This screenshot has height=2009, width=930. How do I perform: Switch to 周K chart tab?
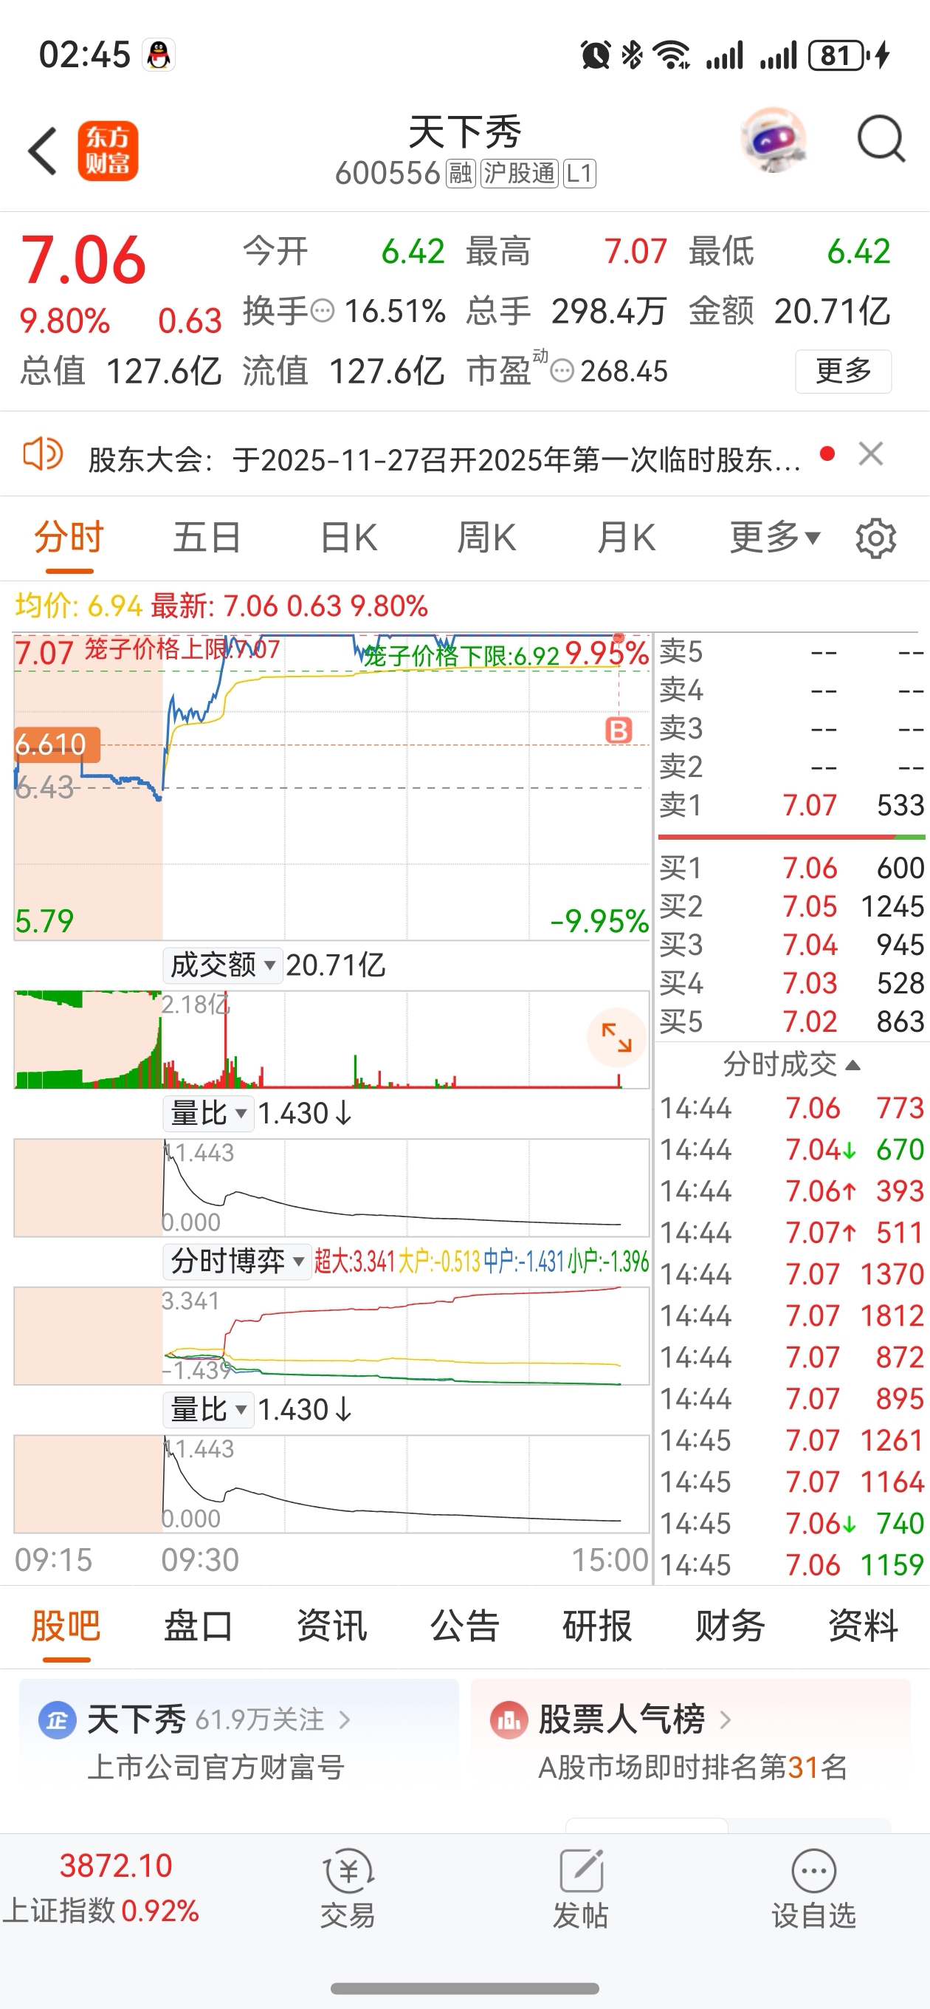click(x=486, y=538)
